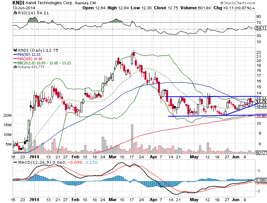Click the 22 price axis label
The height and width of the screenshot is (203, 267).
click(x=258, y=52)
